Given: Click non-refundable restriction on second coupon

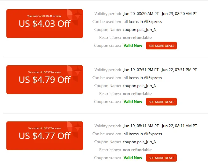Looking at the screenshot, I should [137, 94].
